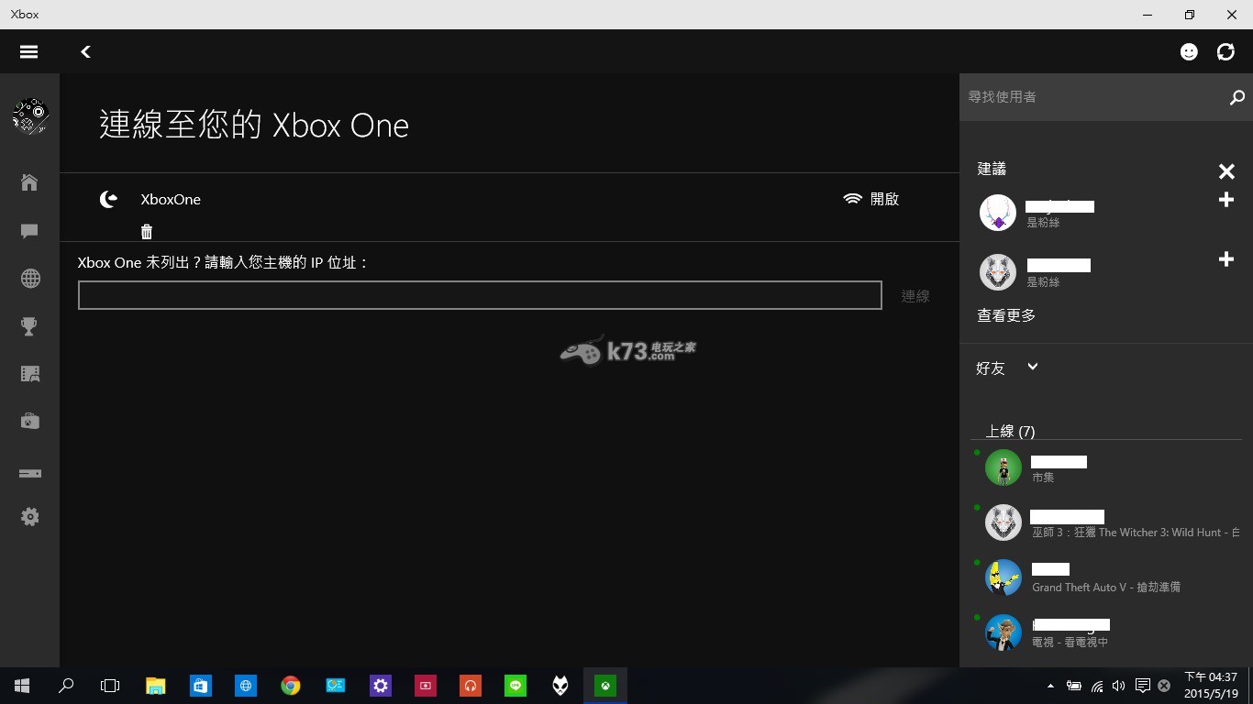Open the hamburger navigation menu
The width and height of the screenshot is (1253, 704).
tap(28, 52)
